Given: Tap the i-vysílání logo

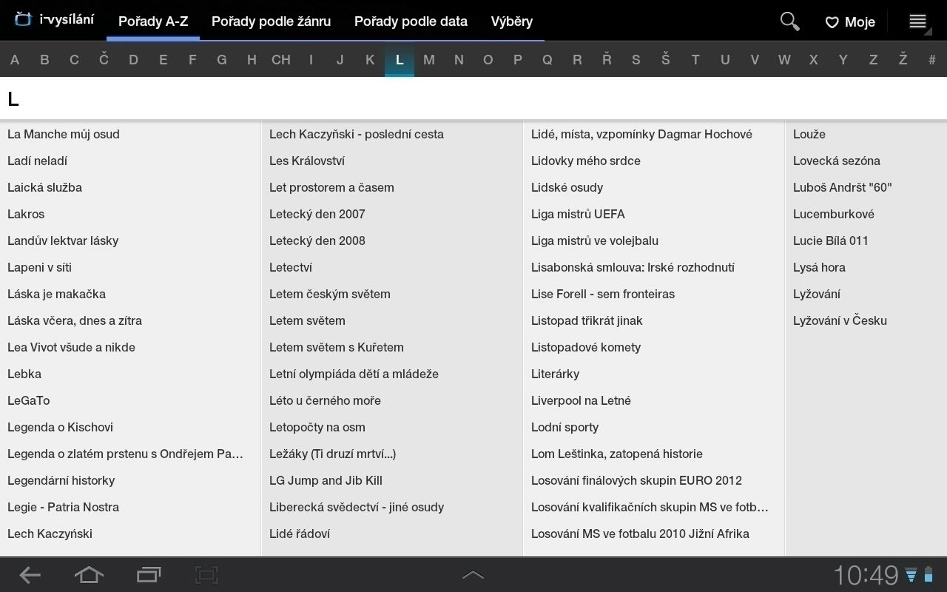Looking at the screenshot, I should (x=55, y=20).
